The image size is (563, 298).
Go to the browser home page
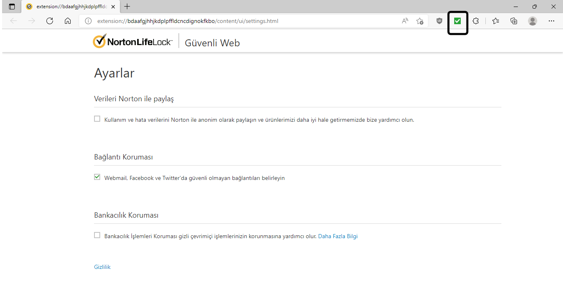tap(68, 21)
